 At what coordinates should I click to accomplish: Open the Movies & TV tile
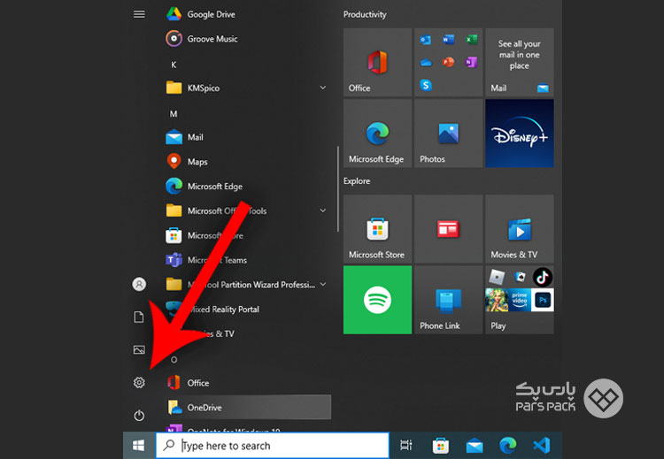[520, 229]
